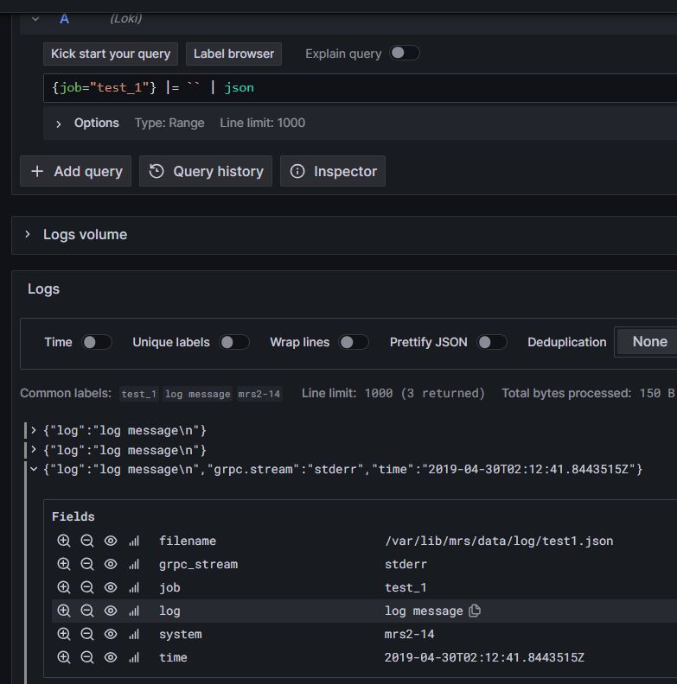Viewport: 677px width, 684px height.
Task: Click the stderr field value
Action: (x=406, y=564)
